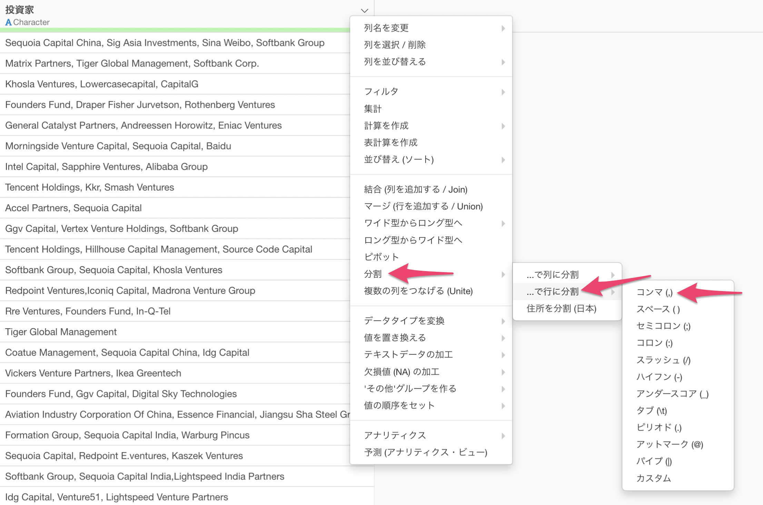The width and height of the screenshot is (763, 505).
Task: Select 集計 menu entry
Action: click(431, 109)
